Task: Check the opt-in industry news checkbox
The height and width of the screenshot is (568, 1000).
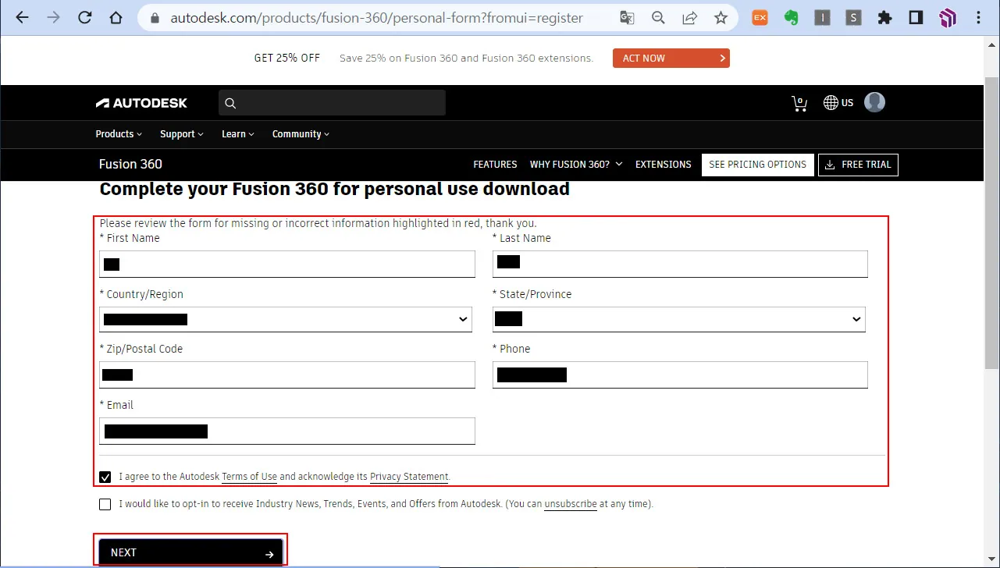Action: click(x=105, y=504)
